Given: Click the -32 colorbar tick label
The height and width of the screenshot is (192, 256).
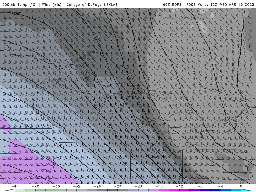Looking at the screenshot, I should [x=77, y=186].
